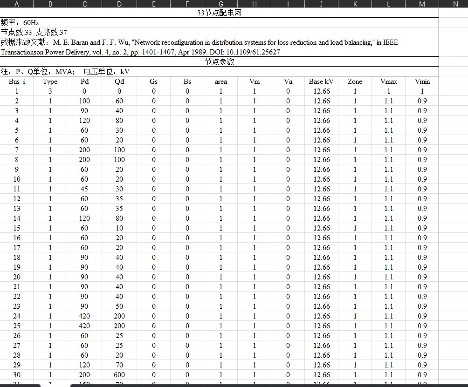
Task: Select column J header
Action: click(x=322, y=4)
